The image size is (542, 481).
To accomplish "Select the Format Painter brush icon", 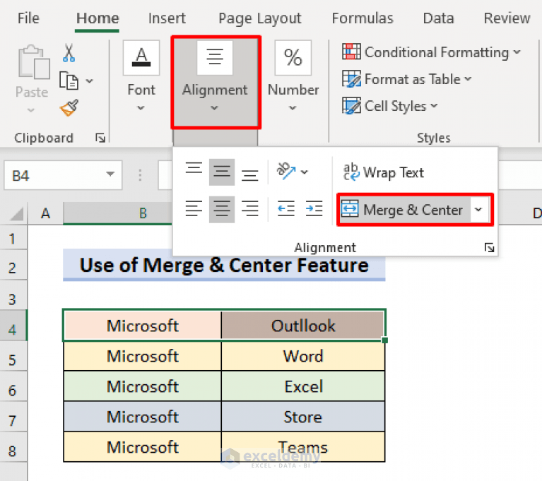I will pos(69,108).
